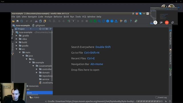
Task: Open the Tools menu
Action: pyautogui.click(x=78, y=17)
